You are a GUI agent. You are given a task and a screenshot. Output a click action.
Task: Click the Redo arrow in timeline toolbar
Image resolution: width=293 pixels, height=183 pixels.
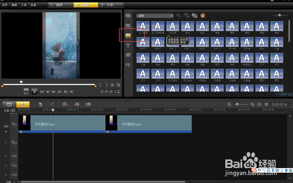pos(52,105)
